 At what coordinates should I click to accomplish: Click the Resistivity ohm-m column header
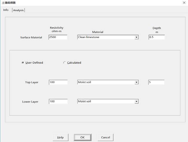point(57,30)
